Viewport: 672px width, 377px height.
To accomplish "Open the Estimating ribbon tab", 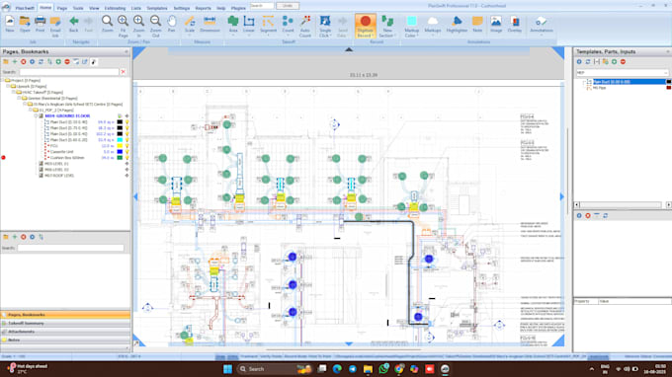I will 115,8.
